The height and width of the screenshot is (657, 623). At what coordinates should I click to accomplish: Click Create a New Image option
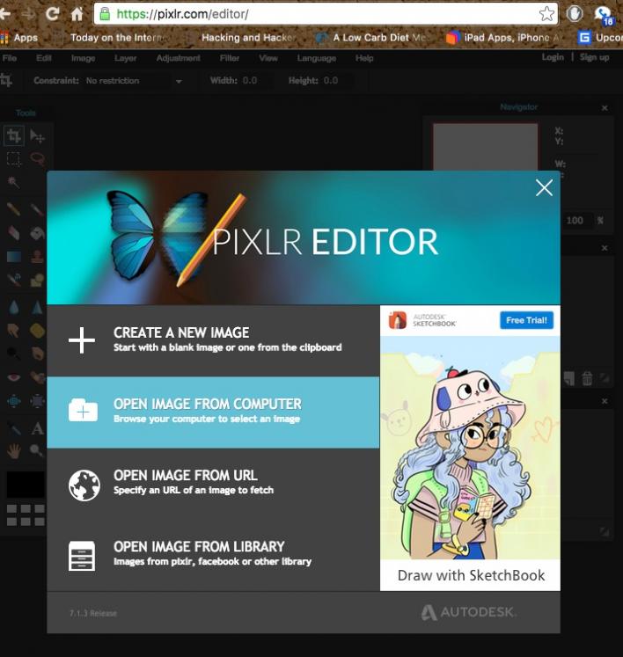213,340
